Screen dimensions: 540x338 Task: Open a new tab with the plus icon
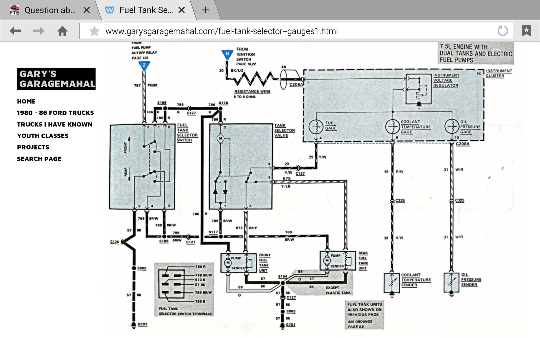(205, 10)
